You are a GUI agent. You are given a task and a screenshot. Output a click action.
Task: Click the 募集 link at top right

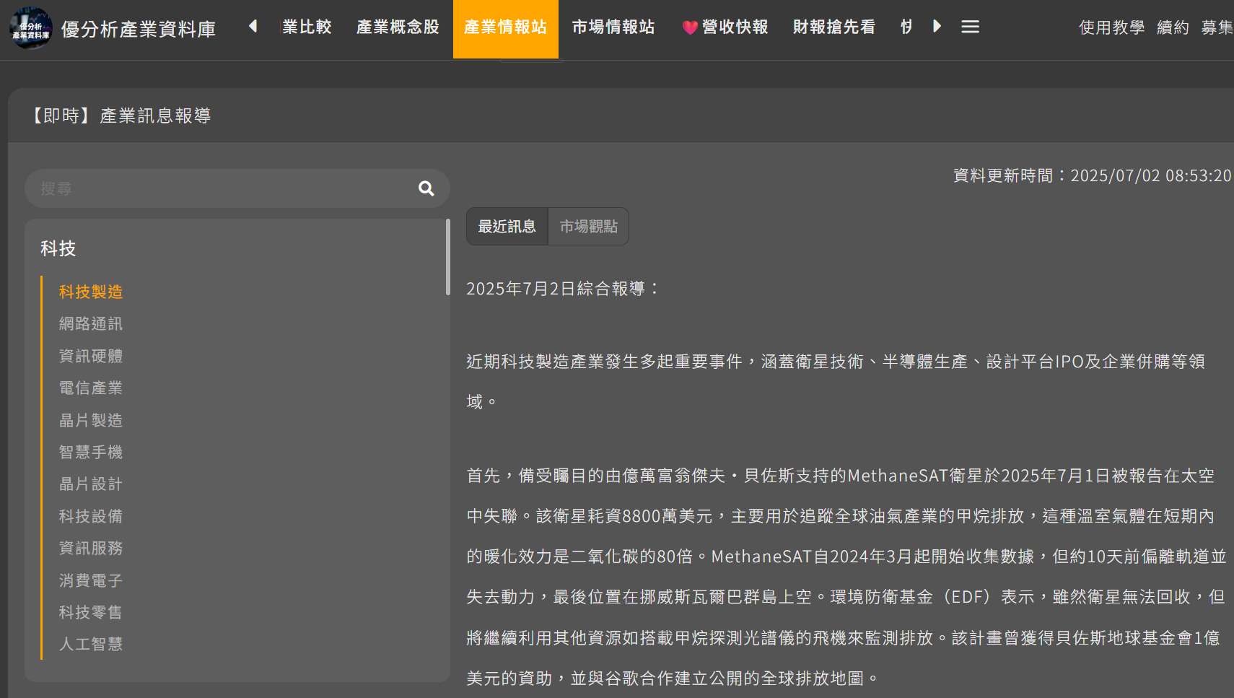point(1217,27)
